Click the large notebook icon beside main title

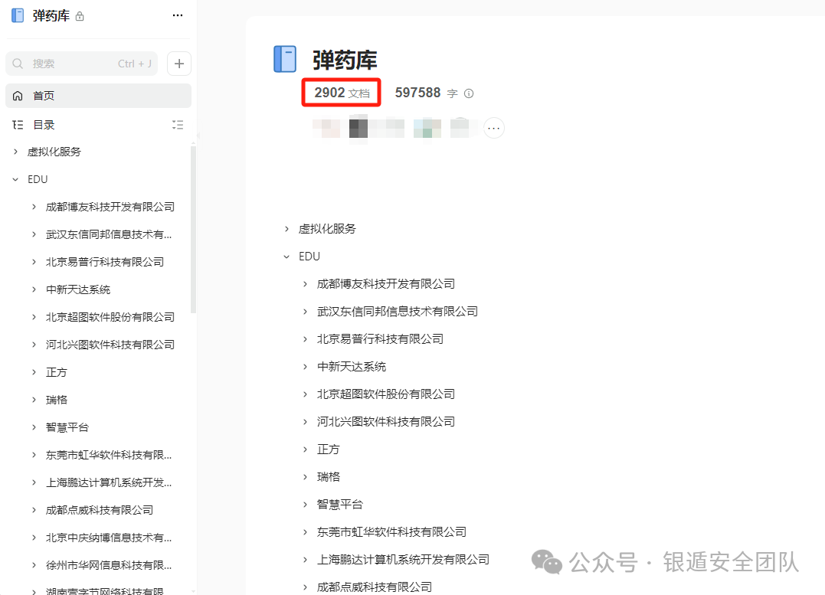pyautogui.click(x=285, y=60)
